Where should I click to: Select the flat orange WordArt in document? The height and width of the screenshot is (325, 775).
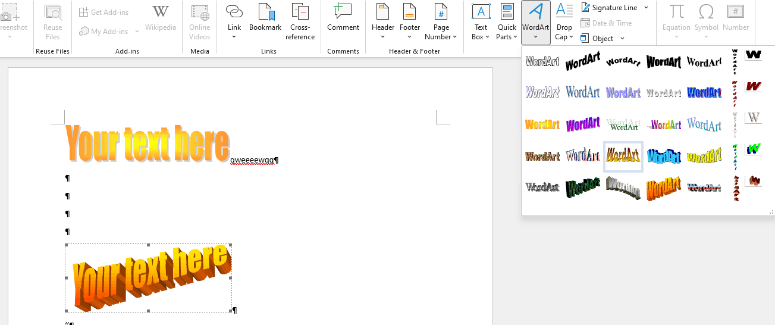(147, 143)
